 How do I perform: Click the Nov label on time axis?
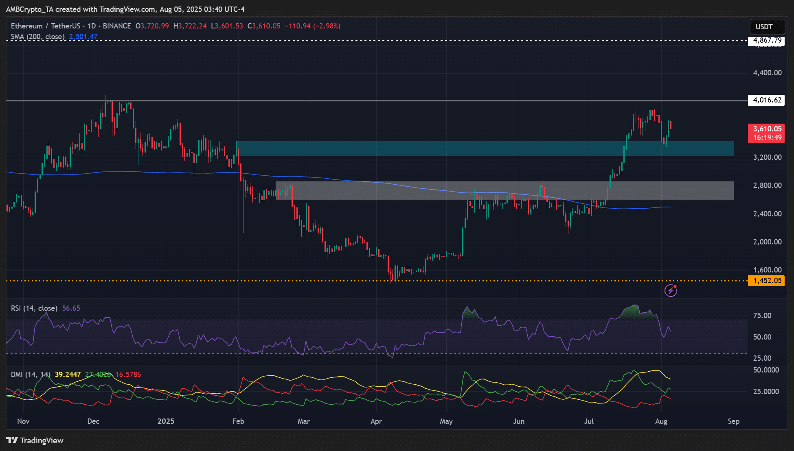point(23,421)
